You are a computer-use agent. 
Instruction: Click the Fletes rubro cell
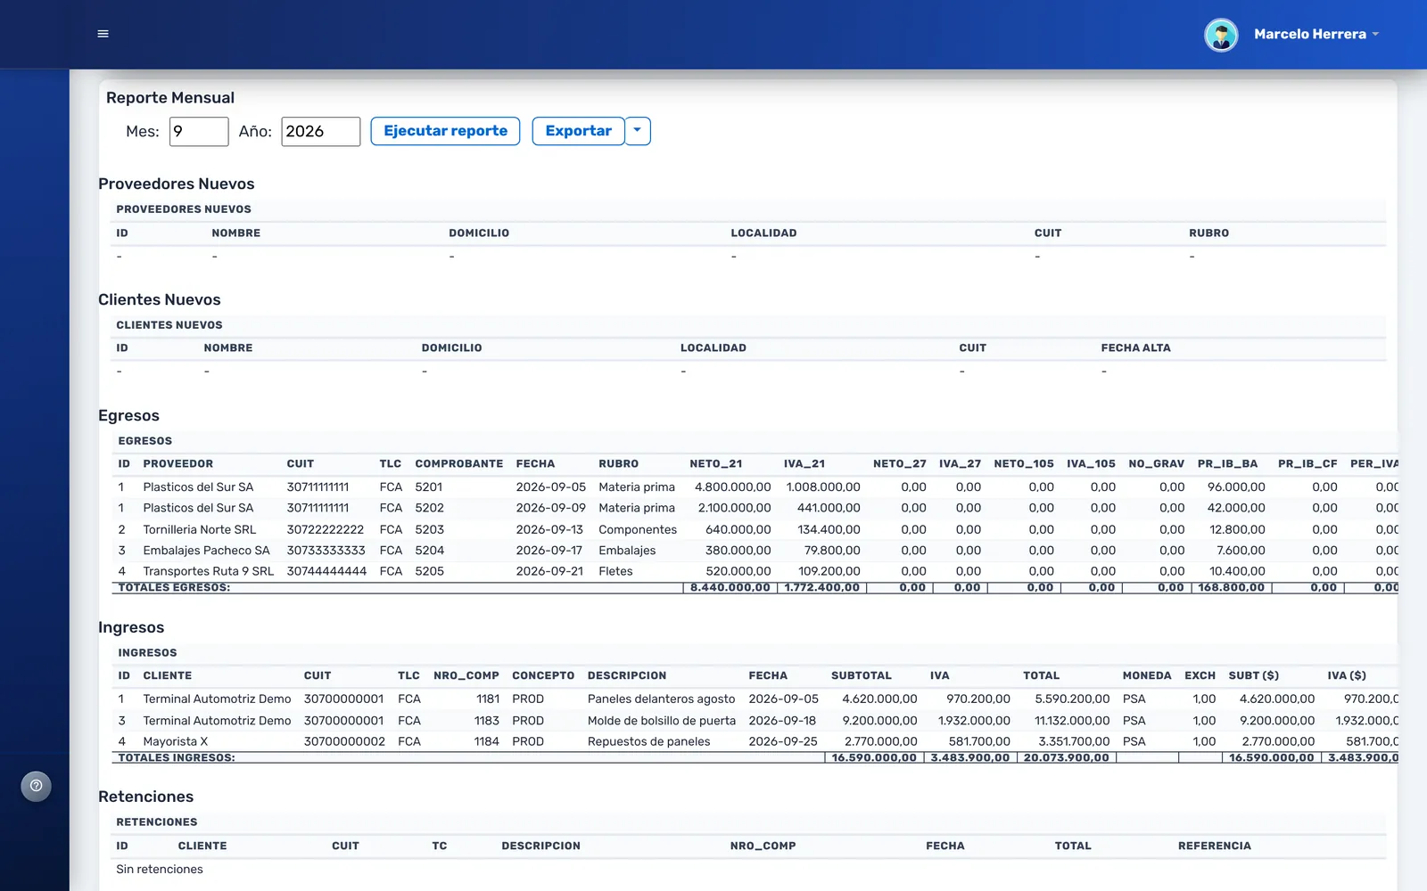(615, 571)
